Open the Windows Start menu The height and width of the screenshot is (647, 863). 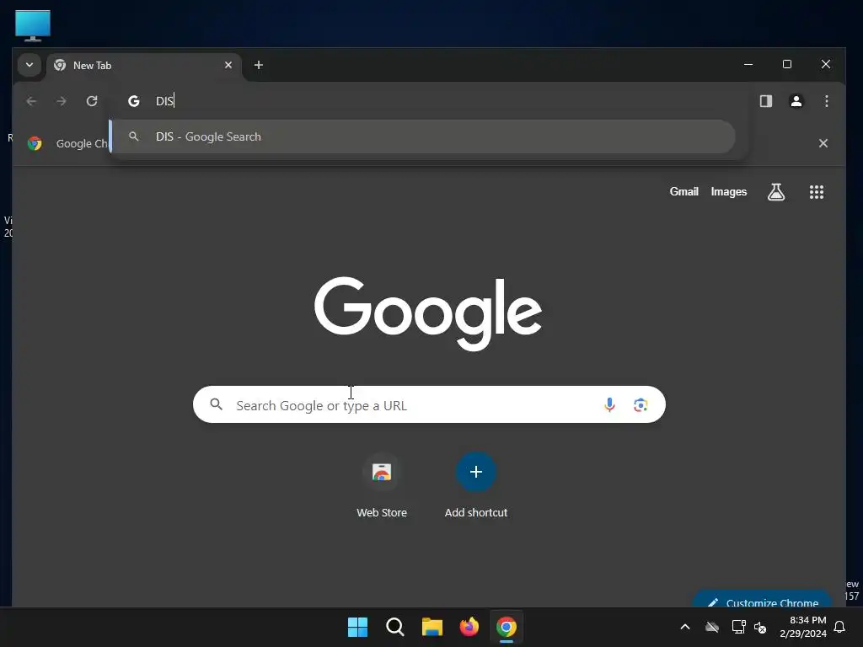click(357, 627)
